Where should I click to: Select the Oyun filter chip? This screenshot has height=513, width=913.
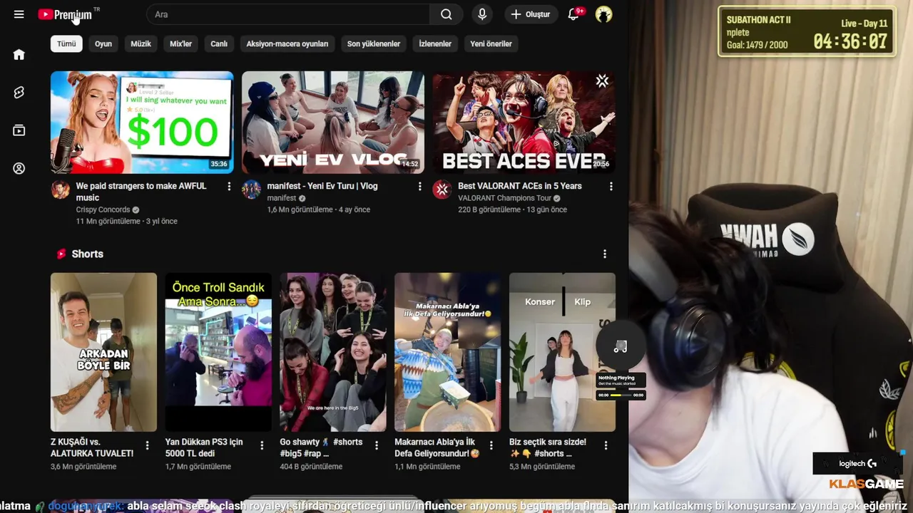(103, 43)
